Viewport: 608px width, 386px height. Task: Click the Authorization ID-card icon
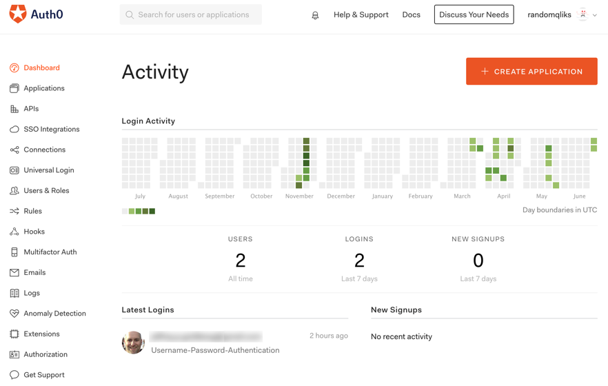14,354
